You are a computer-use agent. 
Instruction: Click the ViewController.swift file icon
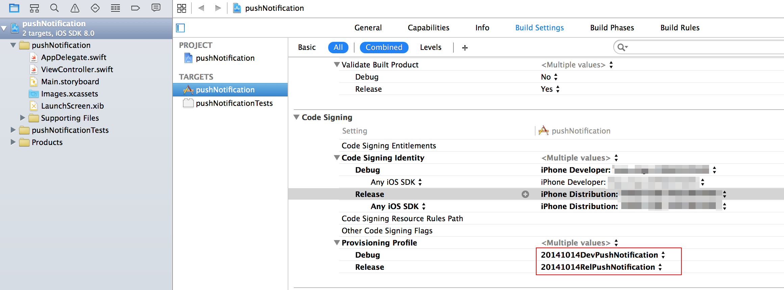[34, 70]
